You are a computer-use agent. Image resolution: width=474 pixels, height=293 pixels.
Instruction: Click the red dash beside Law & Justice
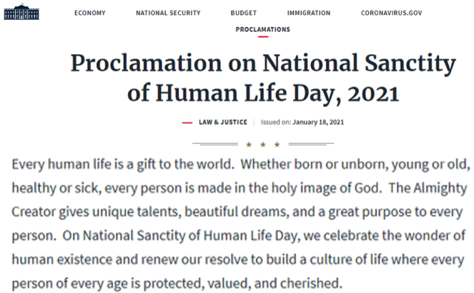187,123
